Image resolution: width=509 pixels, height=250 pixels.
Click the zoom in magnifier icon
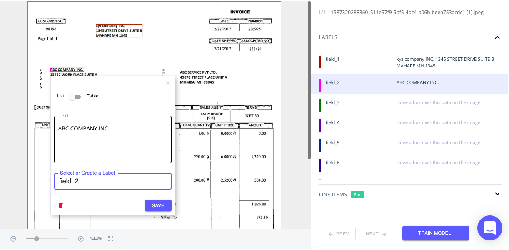click(81, 239)
